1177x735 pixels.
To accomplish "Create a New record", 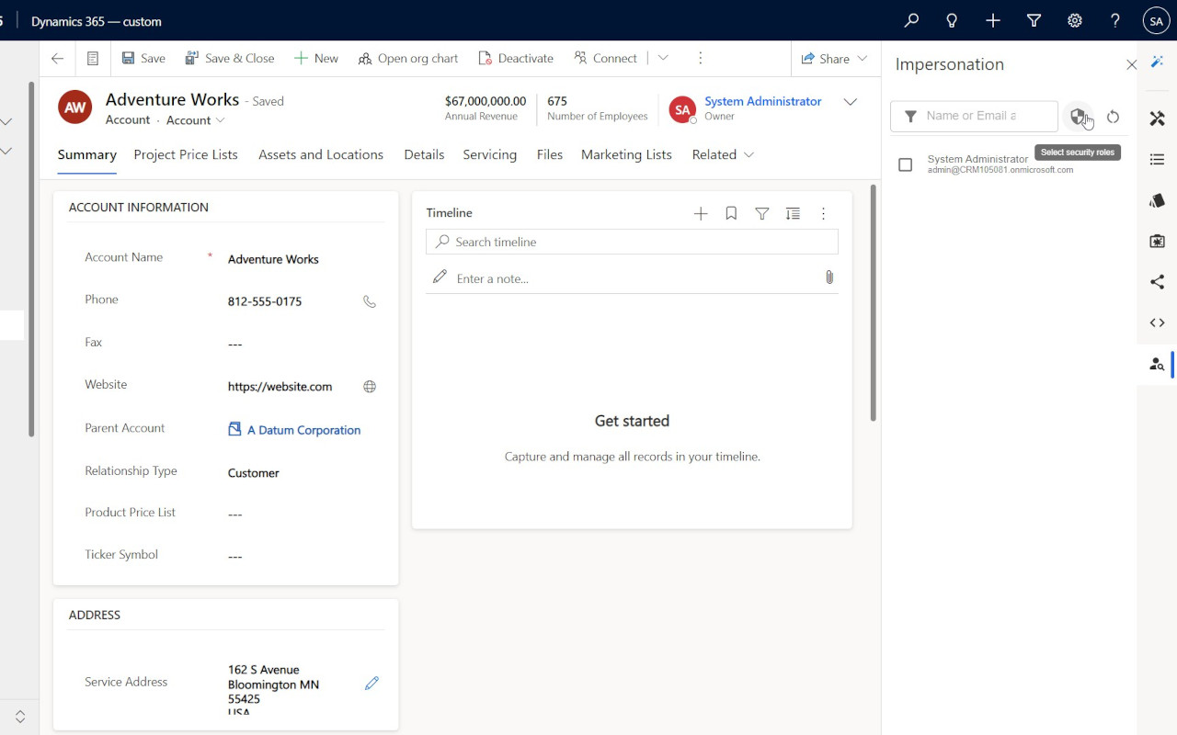I will 316,58.
